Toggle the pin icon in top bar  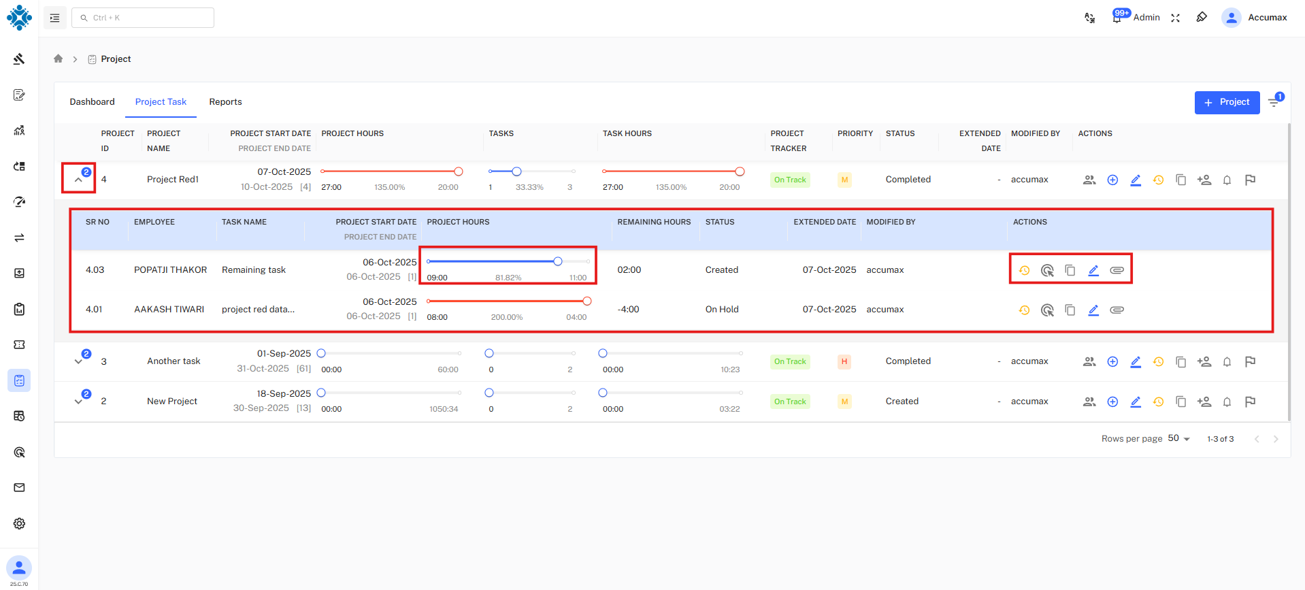tap(1202, 18)
